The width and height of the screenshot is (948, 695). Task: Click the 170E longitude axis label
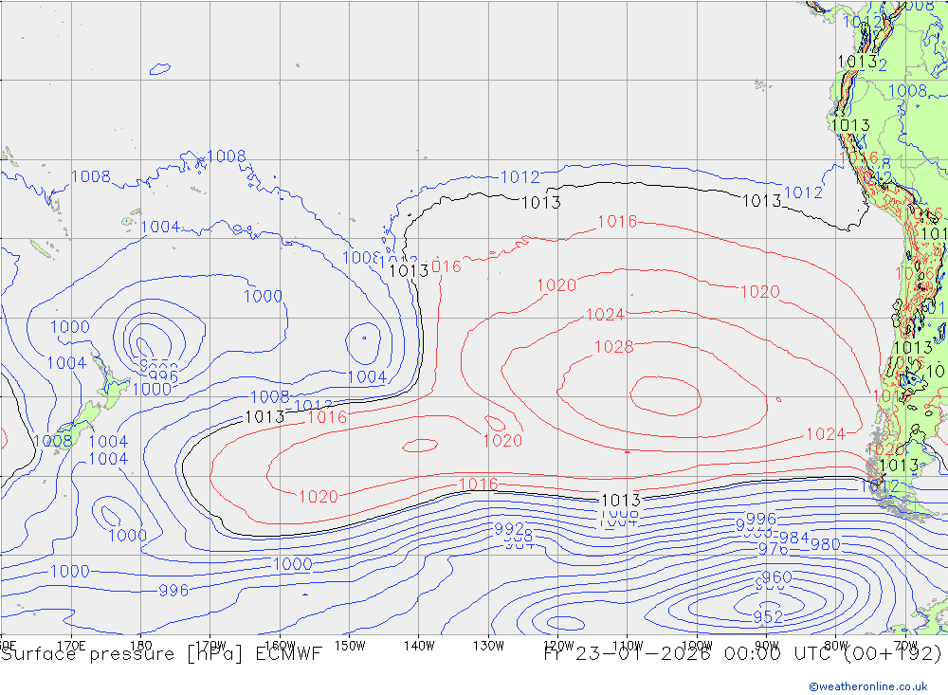click(x=71, y=646)
